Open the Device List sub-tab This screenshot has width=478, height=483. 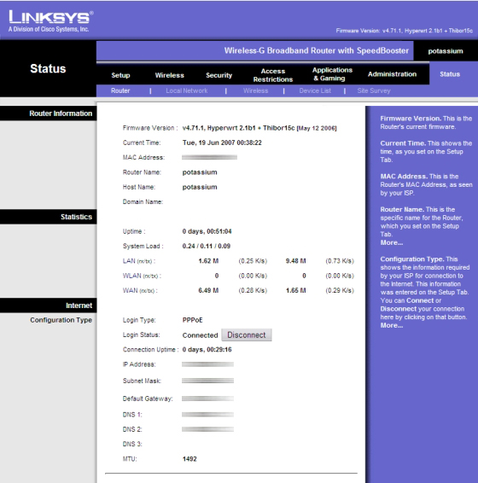pos(315,90)
